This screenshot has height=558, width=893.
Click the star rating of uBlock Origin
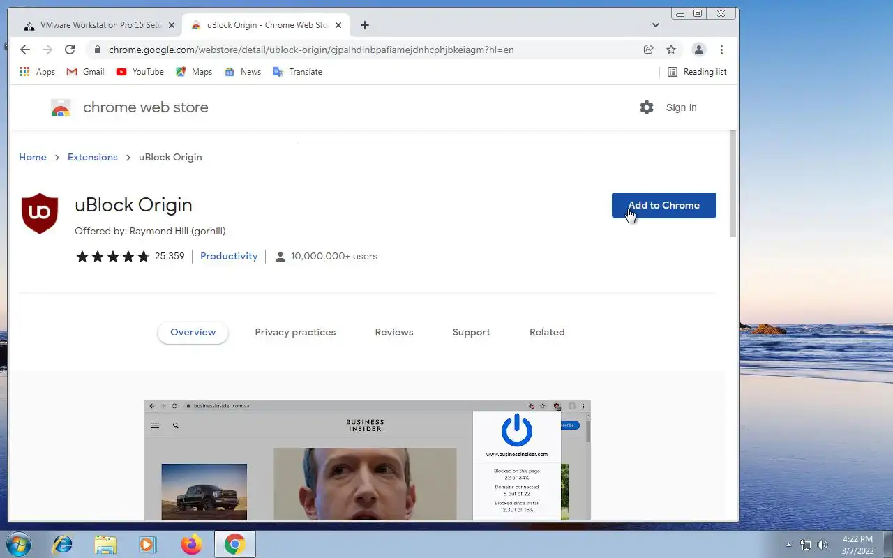[112, 257]
